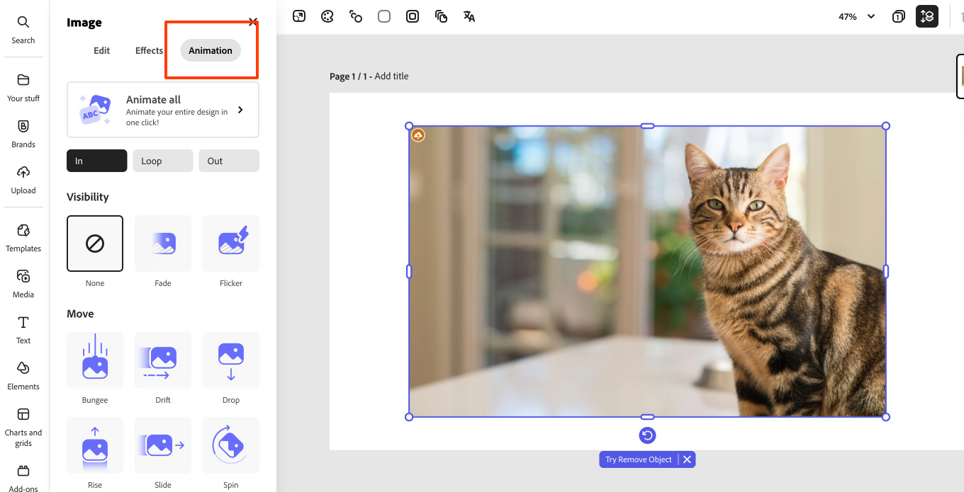Click the inset square border icon
The width and height of the screenshot is (964, 492).
tap(413, 16)
